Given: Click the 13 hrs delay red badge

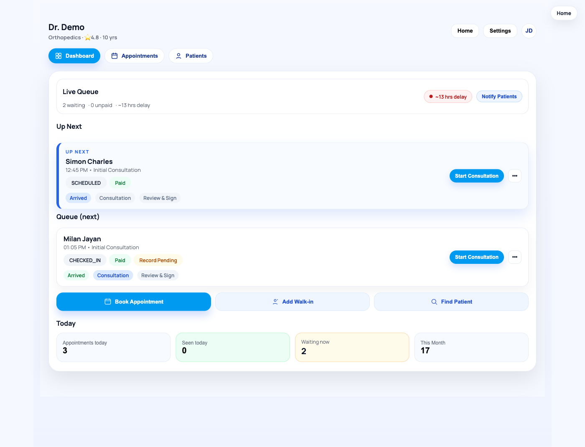Looking at the screenshot, I should tap(448, 97).
